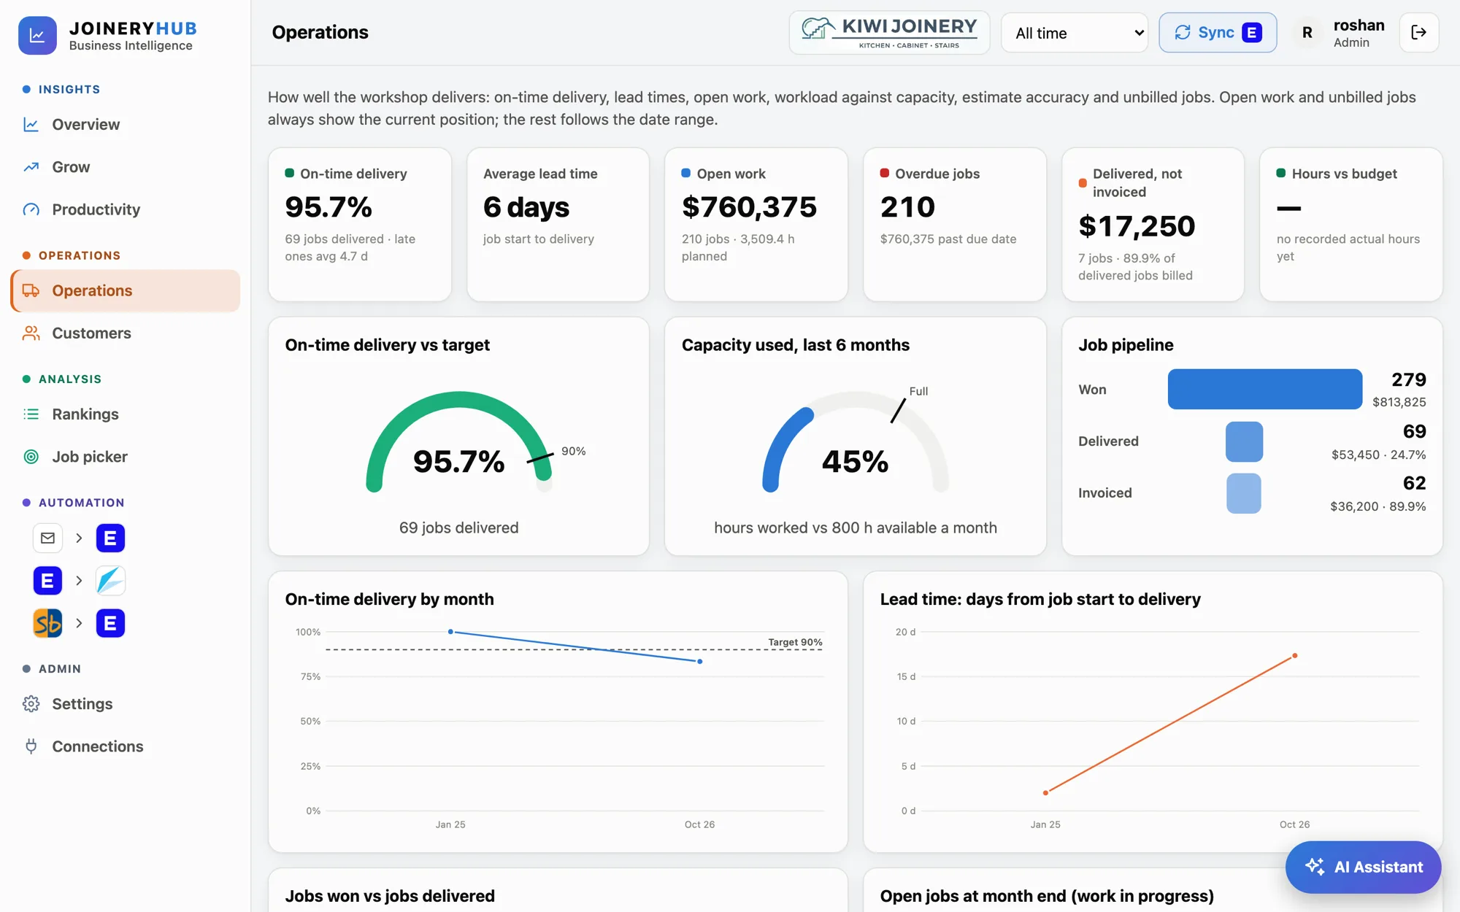Screen dimensions: 1460x912
Task: Click the Delivered, not invoiced card
Action: (1153, 225)
